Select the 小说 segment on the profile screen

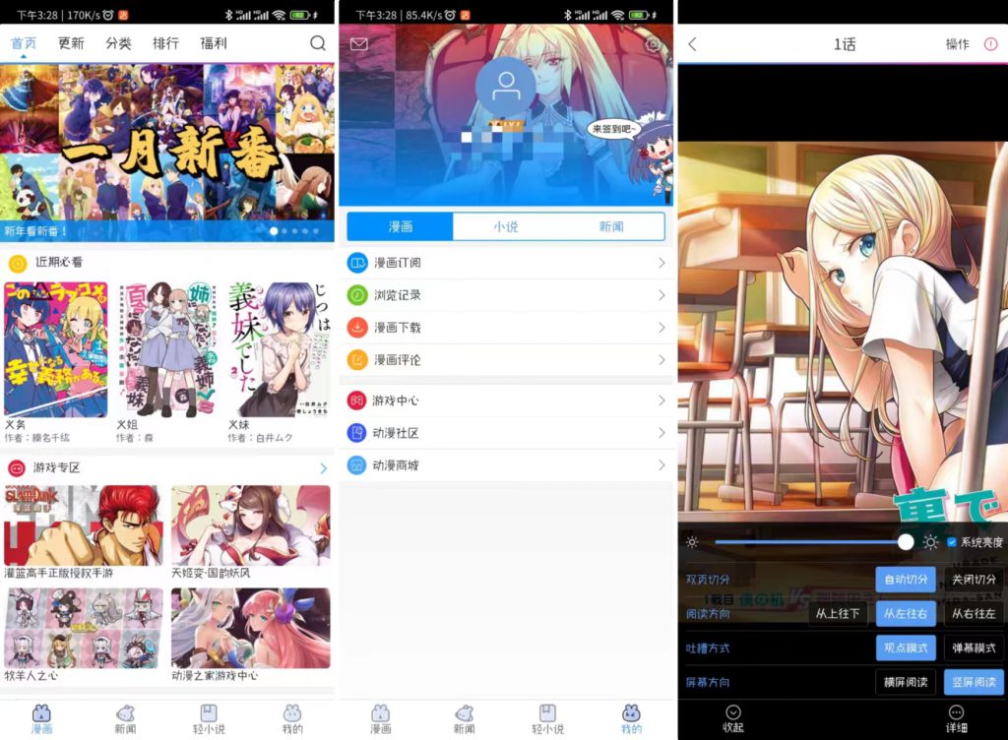(x=505, y=226)
